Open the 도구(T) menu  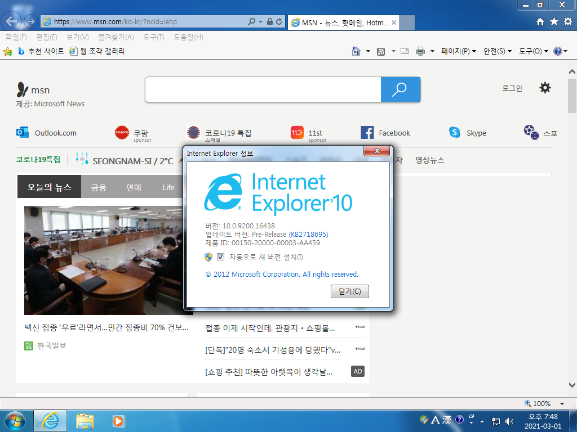pos(154,37)
